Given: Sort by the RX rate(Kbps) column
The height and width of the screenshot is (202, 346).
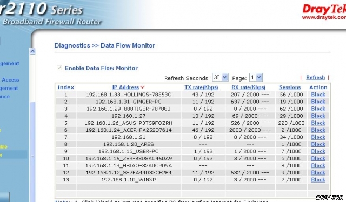Looking at the screenshot, I should coord(248,87).
